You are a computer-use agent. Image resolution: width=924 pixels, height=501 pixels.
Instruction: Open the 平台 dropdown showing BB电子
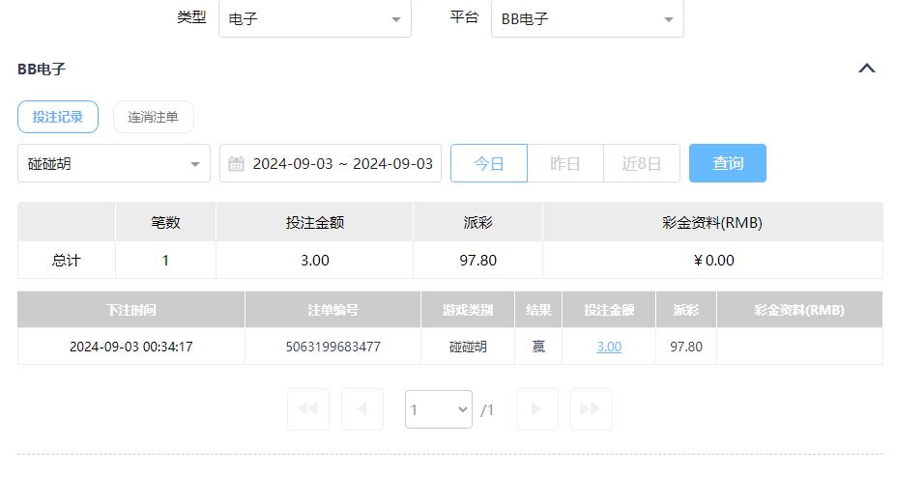click(587, 19)
